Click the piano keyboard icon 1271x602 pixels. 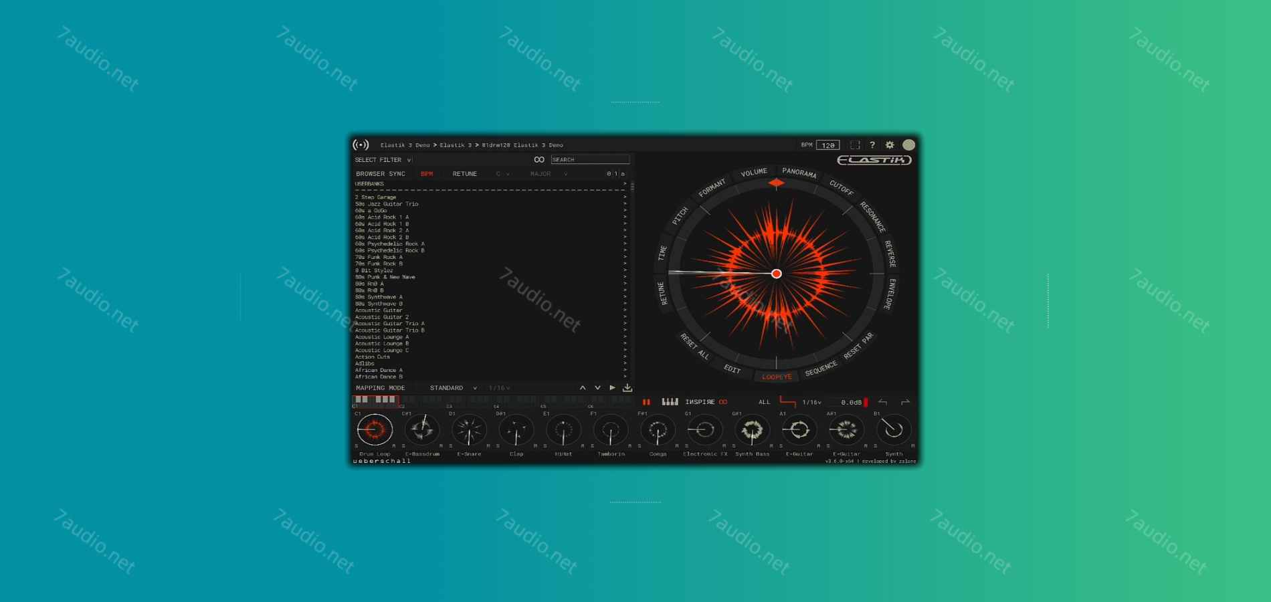(670, 402)
